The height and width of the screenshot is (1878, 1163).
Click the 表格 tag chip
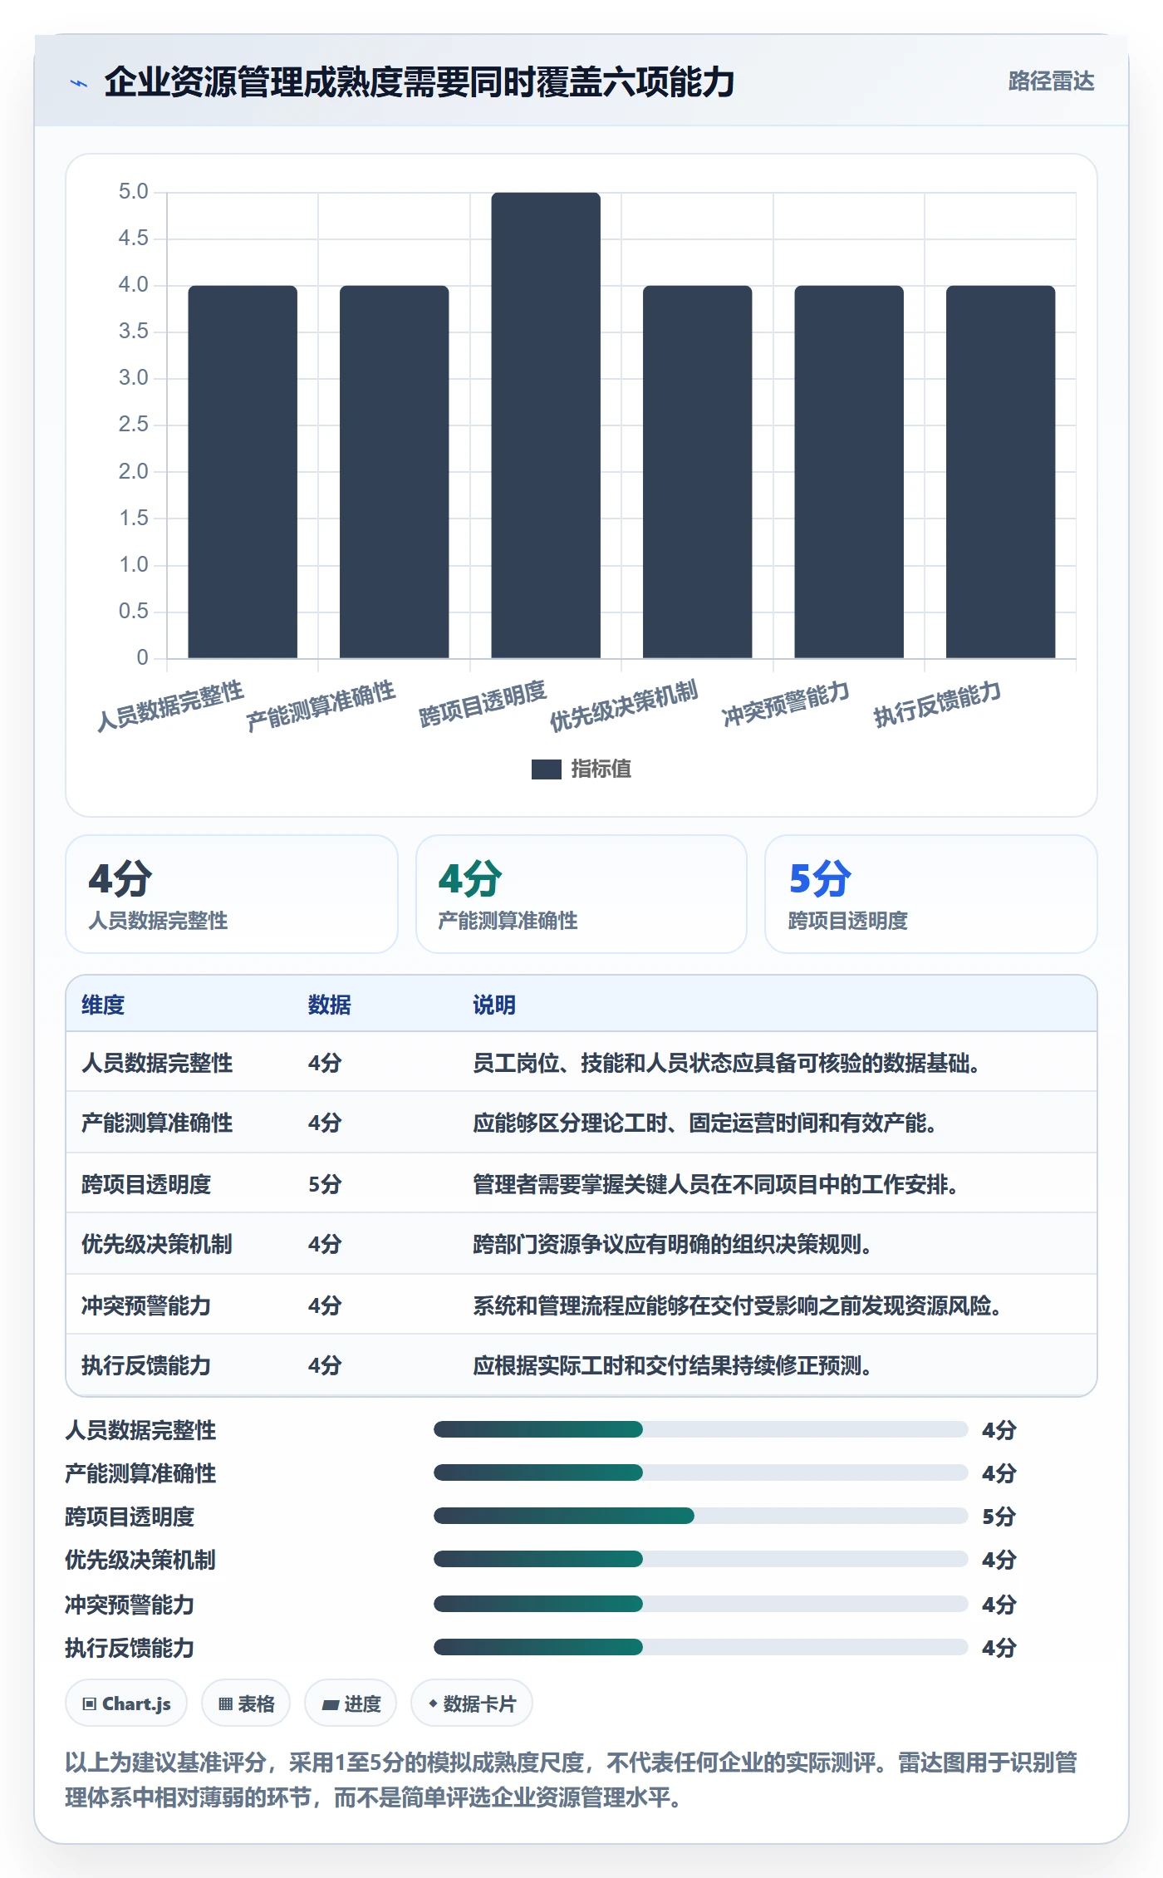(246, 1703)
